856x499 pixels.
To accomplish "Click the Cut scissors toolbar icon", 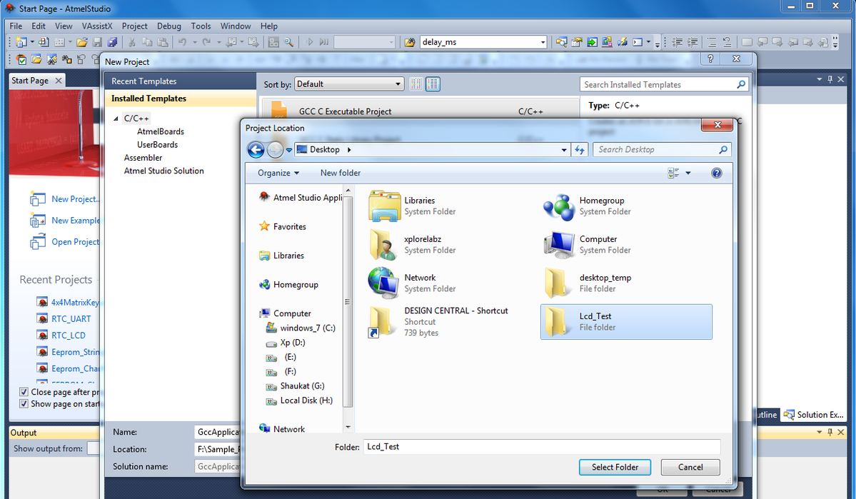I will click(x=131, y=42).
